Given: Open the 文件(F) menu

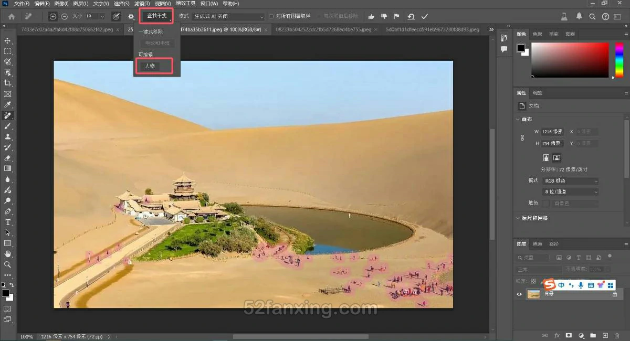Looking at the screenshot, I should pyautogui.click(x=22, y=3).
